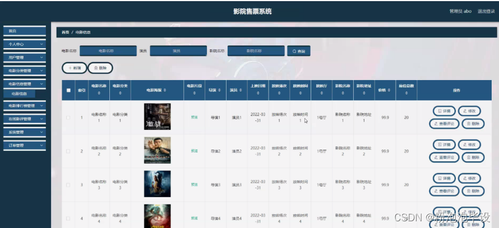The height and width of the screenshot is (228, 499).
Task: Click 修改 for 电影名称1 row
Action: pyautogui.click(x=469, y=111)
